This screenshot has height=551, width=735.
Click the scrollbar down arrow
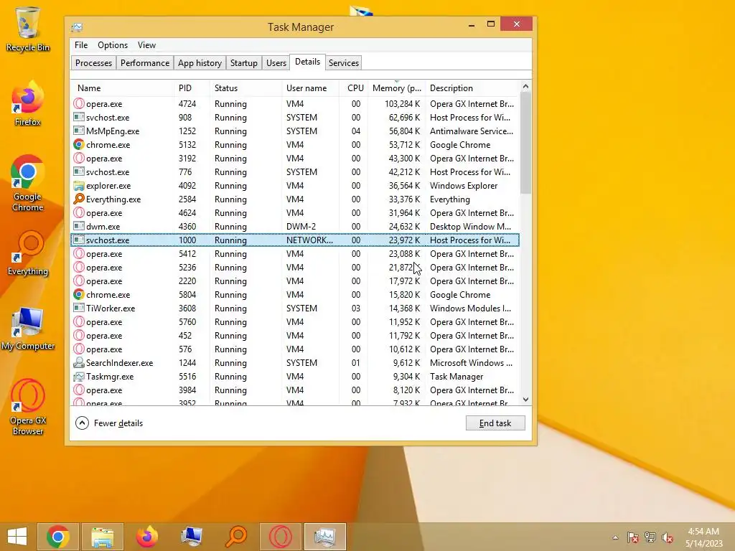click(525, 400)
